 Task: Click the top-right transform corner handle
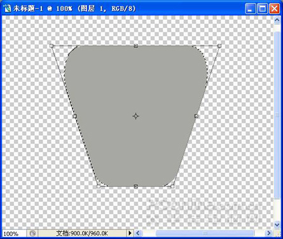click(x=219, y=46)
